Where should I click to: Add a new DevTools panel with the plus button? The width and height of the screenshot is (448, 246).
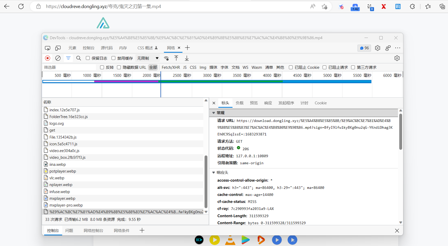pyautogui.click(x=187, y=48)
